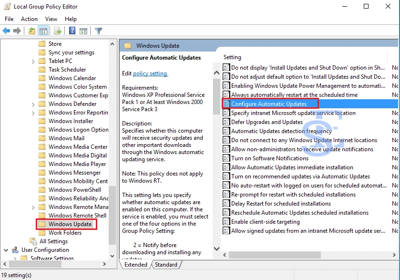The image size is (400, 280).
Task: Select Allow Automatic Updates immediate installation
Action: (292, 167)
